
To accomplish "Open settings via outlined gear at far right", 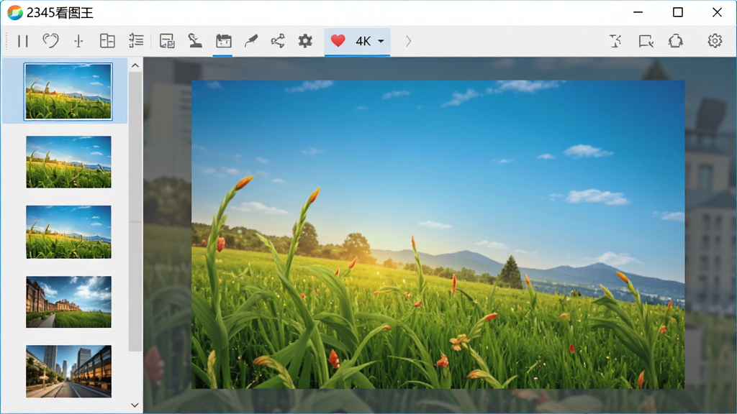I will pos(715,41).
